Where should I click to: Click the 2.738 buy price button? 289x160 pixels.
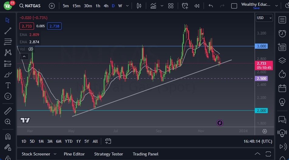tap(54, 26)
